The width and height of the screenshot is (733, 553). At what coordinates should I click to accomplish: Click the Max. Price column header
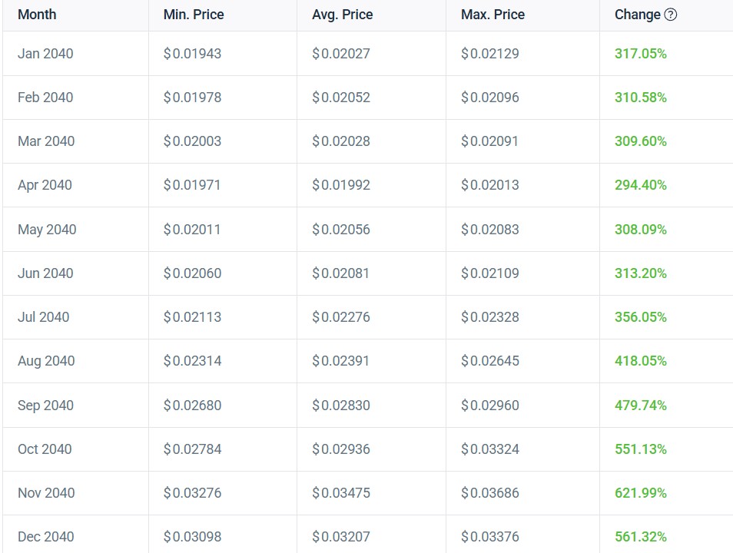coord(493,15)
